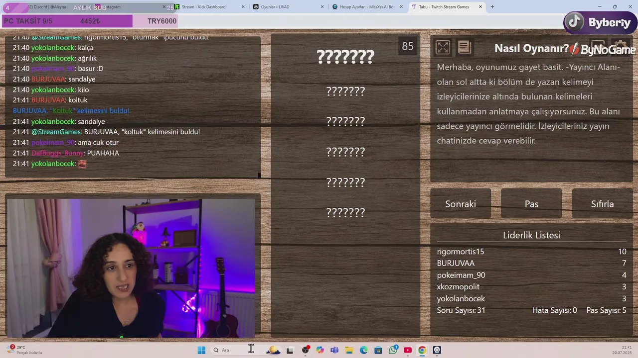The width and height of the screenshot is (638, 358).
Task: Click blue "Koltuk kelimesini buldu!" announcement
Action: (72, 110)
